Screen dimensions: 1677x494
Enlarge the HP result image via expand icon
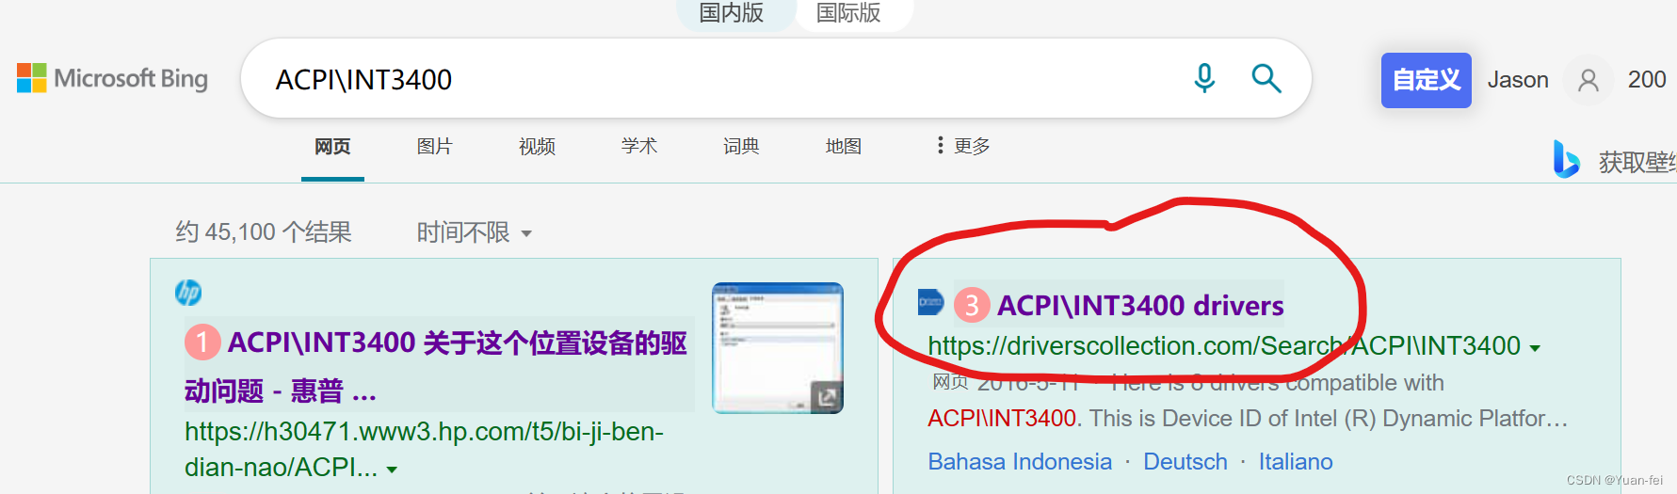point(826,397)
